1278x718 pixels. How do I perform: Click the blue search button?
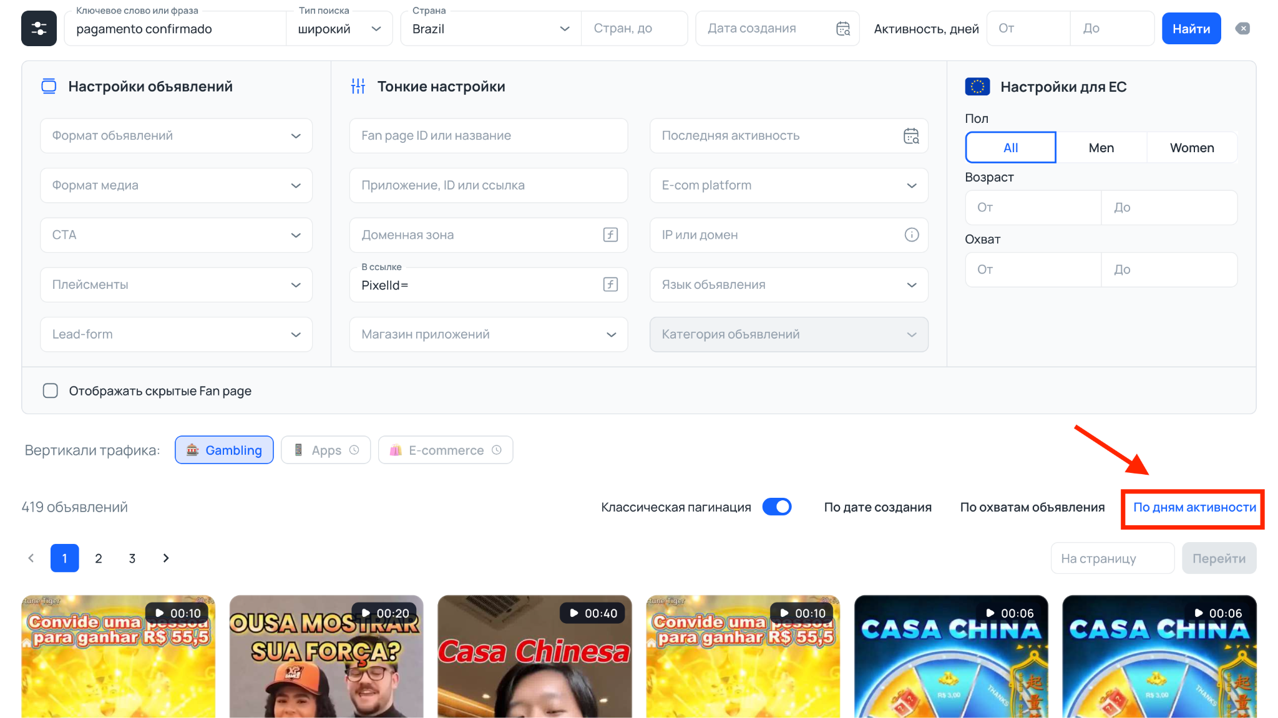(x=1191, y=29)
